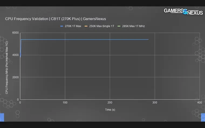Click the 'Time (s)' axis label
Viewport: 205px width, 128px height.
tap(110, 110)
